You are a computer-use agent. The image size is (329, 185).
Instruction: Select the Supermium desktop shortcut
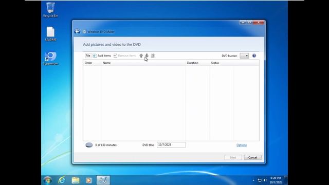[x=50, y=59]
